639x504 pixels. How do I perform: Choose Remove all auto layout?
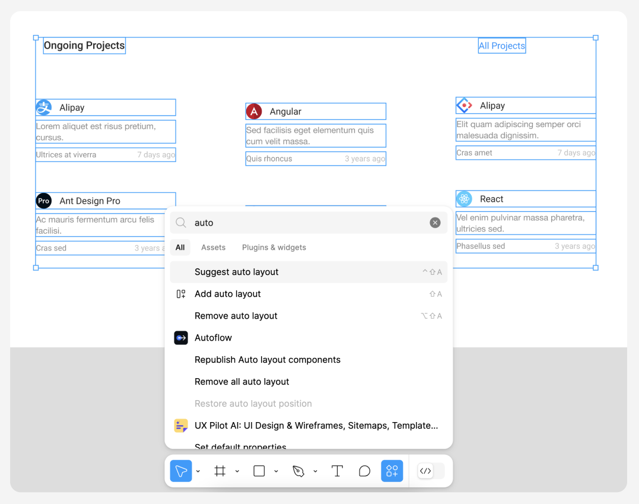pos(309,382)
